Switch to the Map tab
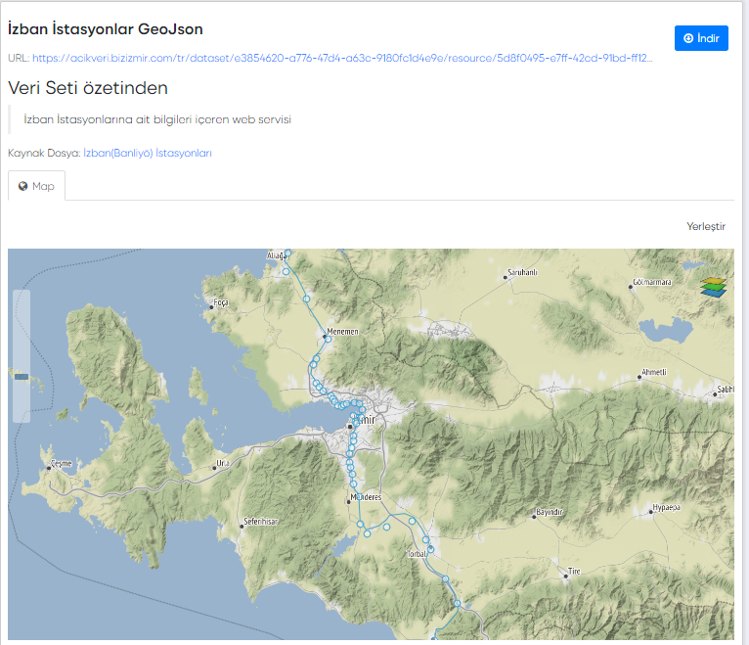 coord(36,186)
